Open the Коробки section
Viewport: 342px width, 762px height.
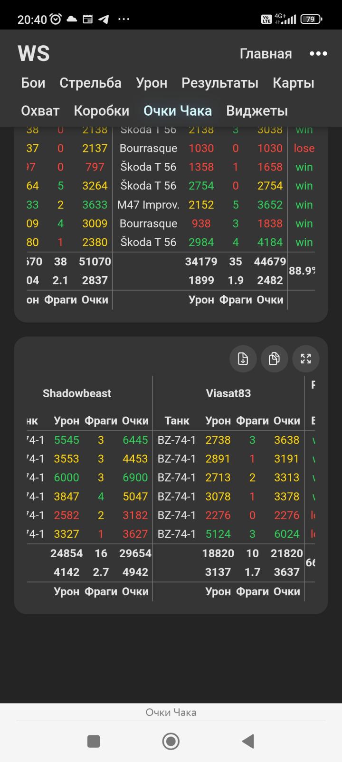click(101, 111)
